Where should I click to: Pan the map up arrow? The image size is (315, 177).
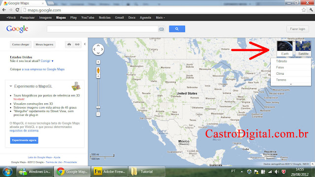[98, 46]
